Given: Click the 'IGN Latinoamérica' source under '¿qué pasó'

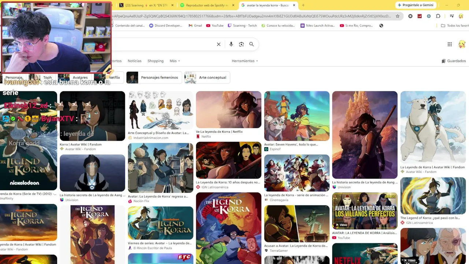Looking at the screenshot, I should point(419,223).
